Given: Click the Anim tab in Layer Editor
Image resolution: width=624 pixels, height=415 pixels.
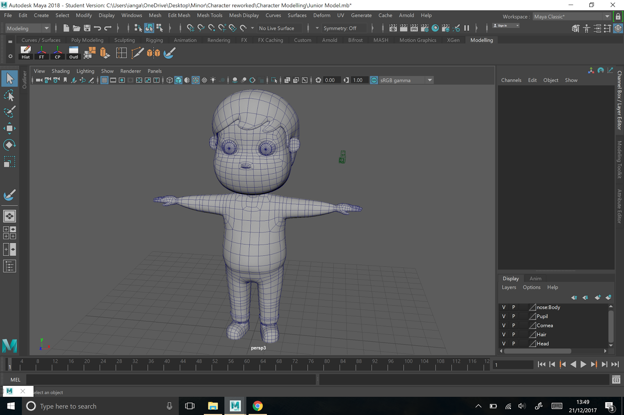Looking at the screenshot, I should coord(535,278).
